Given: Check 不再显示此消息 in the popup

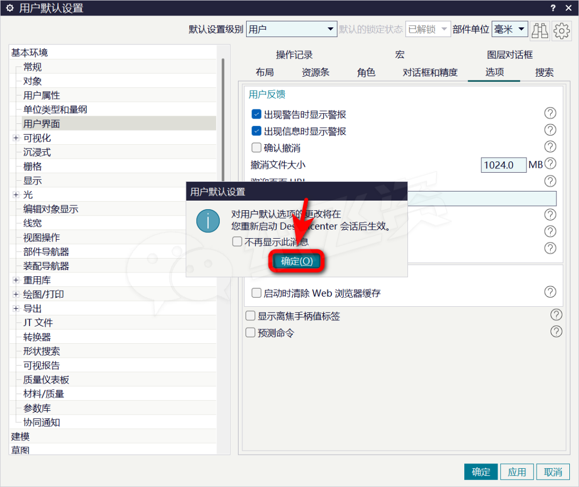Looking at the screenshot, I should tap(237, 241).
